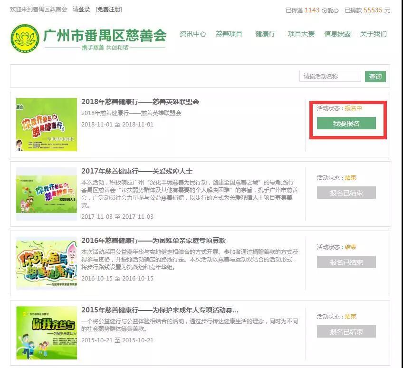This screenshot has width=403, height=368.
Task: Click the 已捐款 55535 元 counter
Action: 367,10
